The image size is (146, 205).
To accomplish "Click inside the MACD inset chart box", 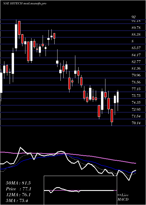I will point(80,190).
